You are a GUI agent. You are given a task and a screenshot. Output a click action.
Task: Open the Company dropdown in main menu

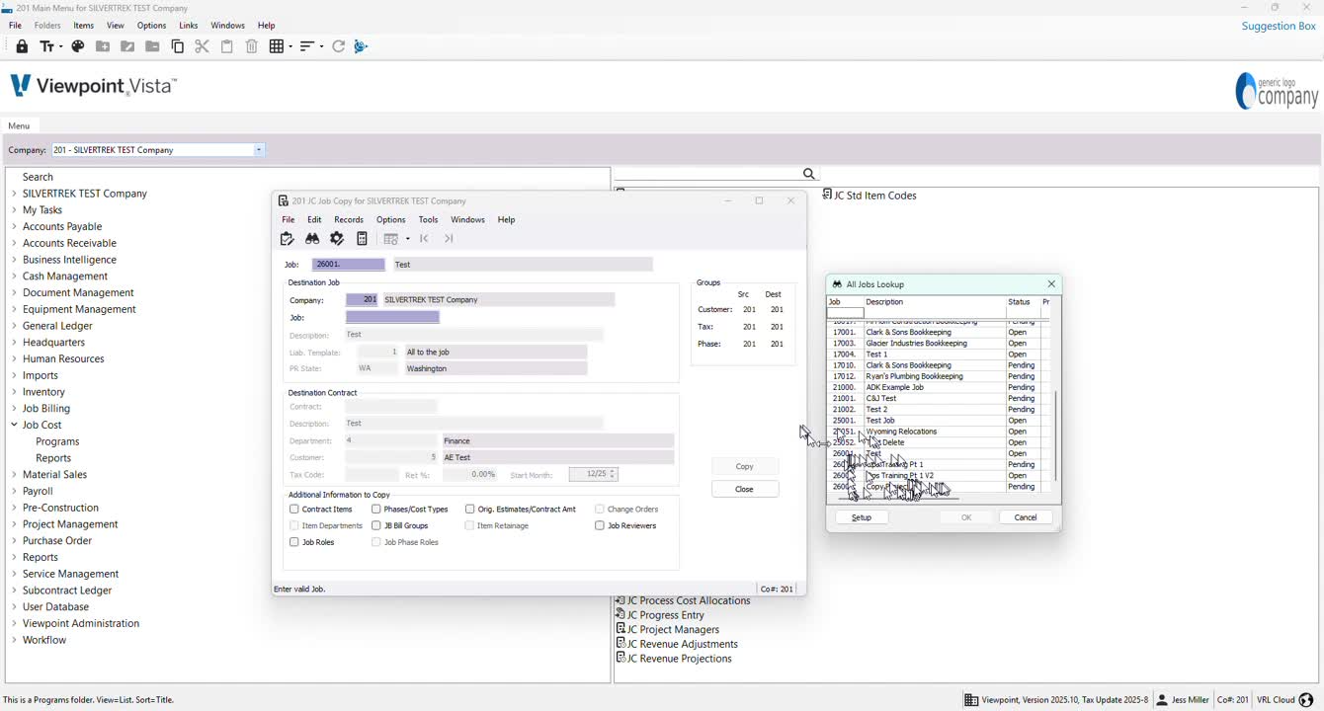(259, 150)
